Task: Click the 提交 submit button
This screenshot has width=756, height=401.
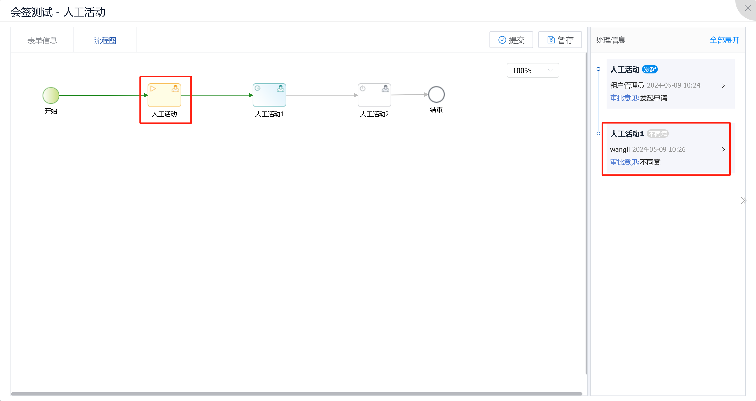Action: click(511, 40)
